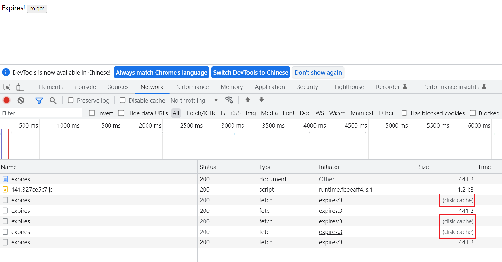Click the network Filter text field
The height and width of the screenshot is (262, 502).
(x=42, y=113)
